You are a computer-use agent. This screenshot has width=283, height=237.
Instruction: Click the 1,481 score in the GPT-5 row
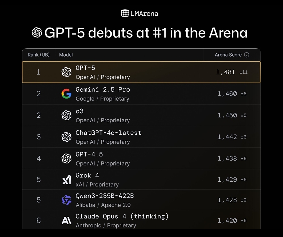pos(226,72)
